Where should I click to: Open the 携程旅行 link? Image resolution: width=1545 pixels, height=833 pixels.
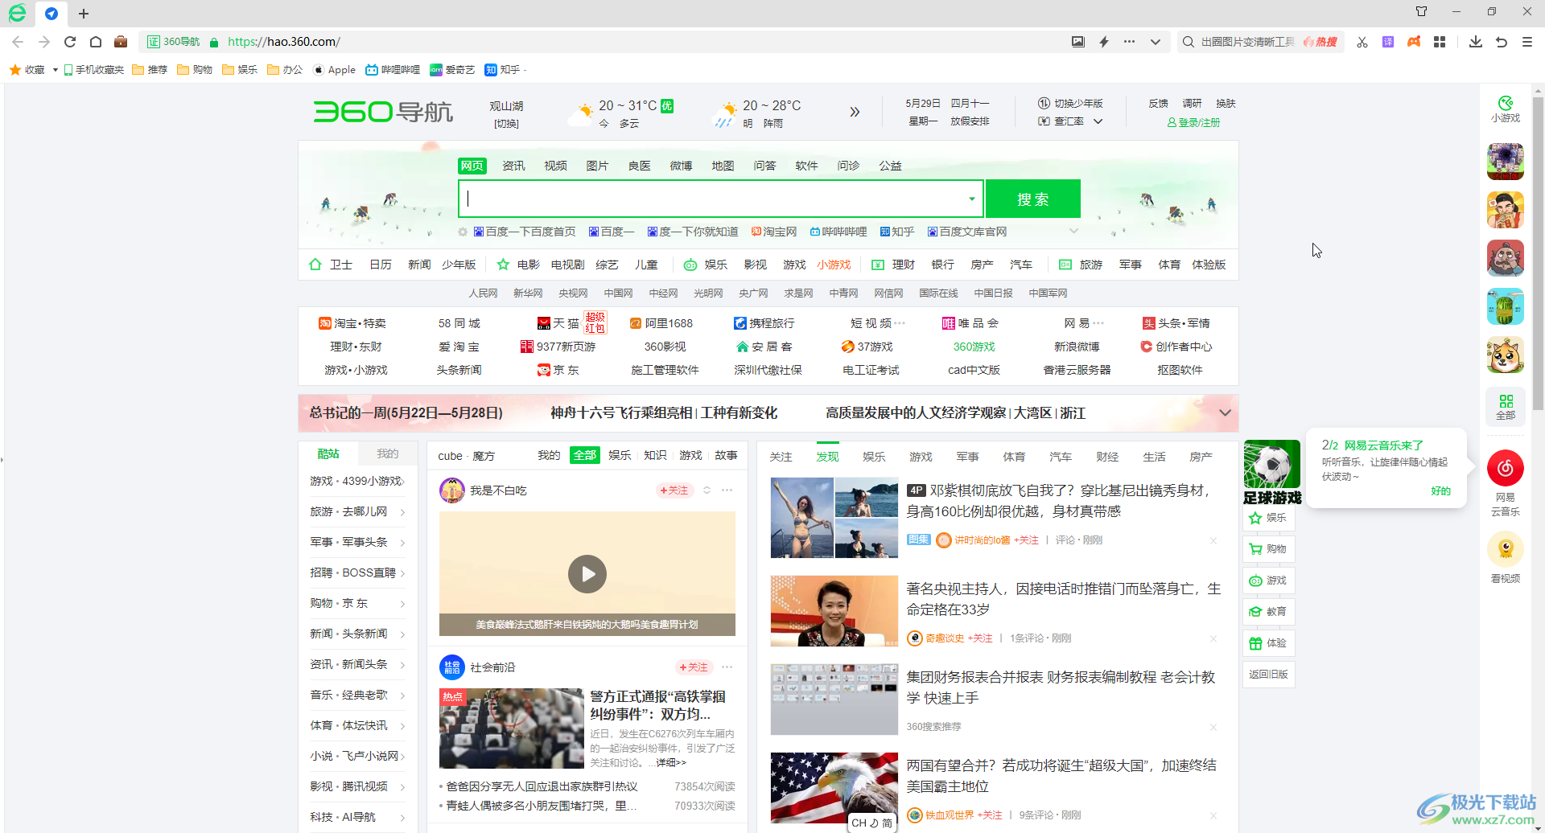(x=764, y=323)
